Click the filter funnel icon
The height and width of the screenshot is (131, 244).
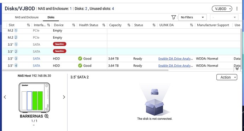click(x=174, y=17)
